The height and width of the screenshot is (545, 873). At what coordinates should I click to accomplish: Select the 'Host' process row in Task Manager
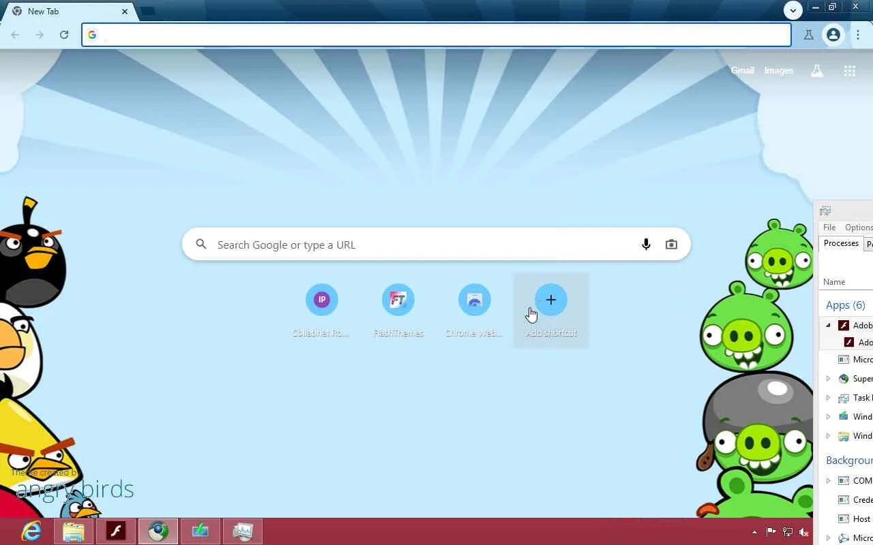846,519
